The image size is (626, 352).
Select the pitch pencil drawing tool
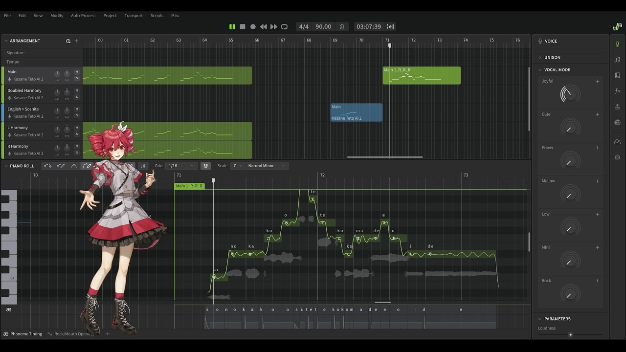(x=87, y=166)
